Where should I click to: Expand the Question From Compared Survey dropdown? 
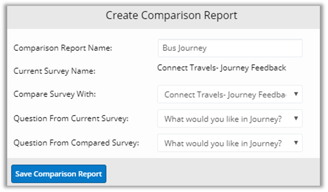tap(226, 143)
